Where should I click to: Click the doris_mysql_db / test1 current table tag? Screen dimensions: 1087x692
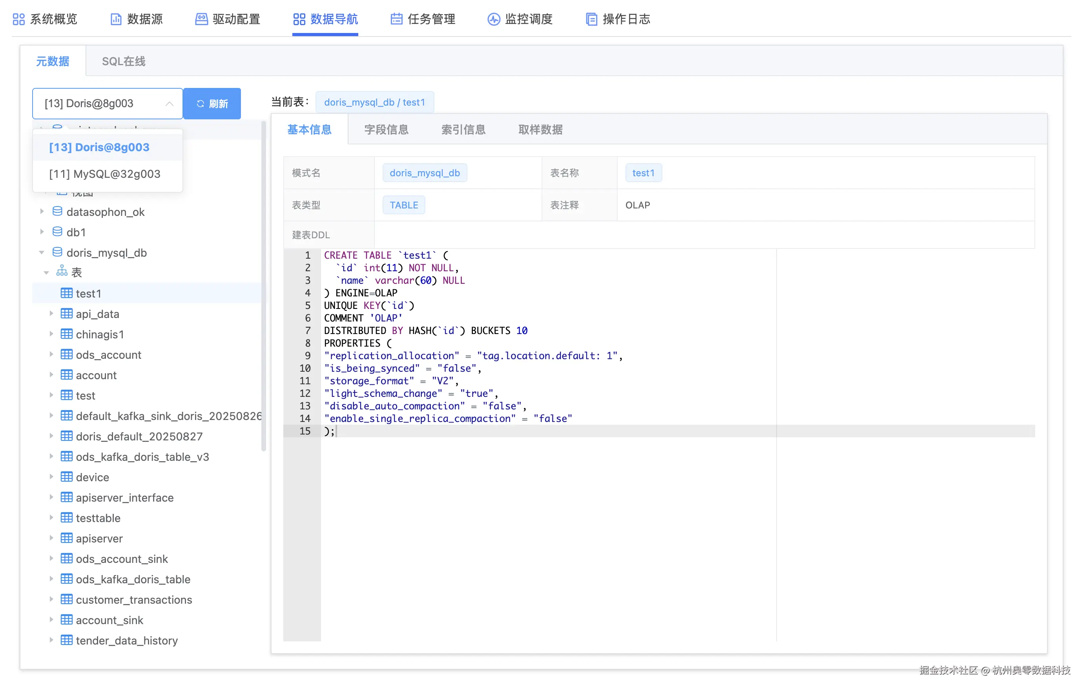(374, 102)
